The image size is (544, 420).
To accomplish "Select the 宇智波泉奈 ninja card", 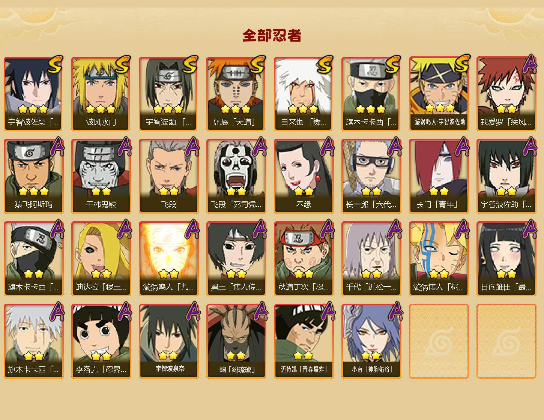I will [168, 341].
